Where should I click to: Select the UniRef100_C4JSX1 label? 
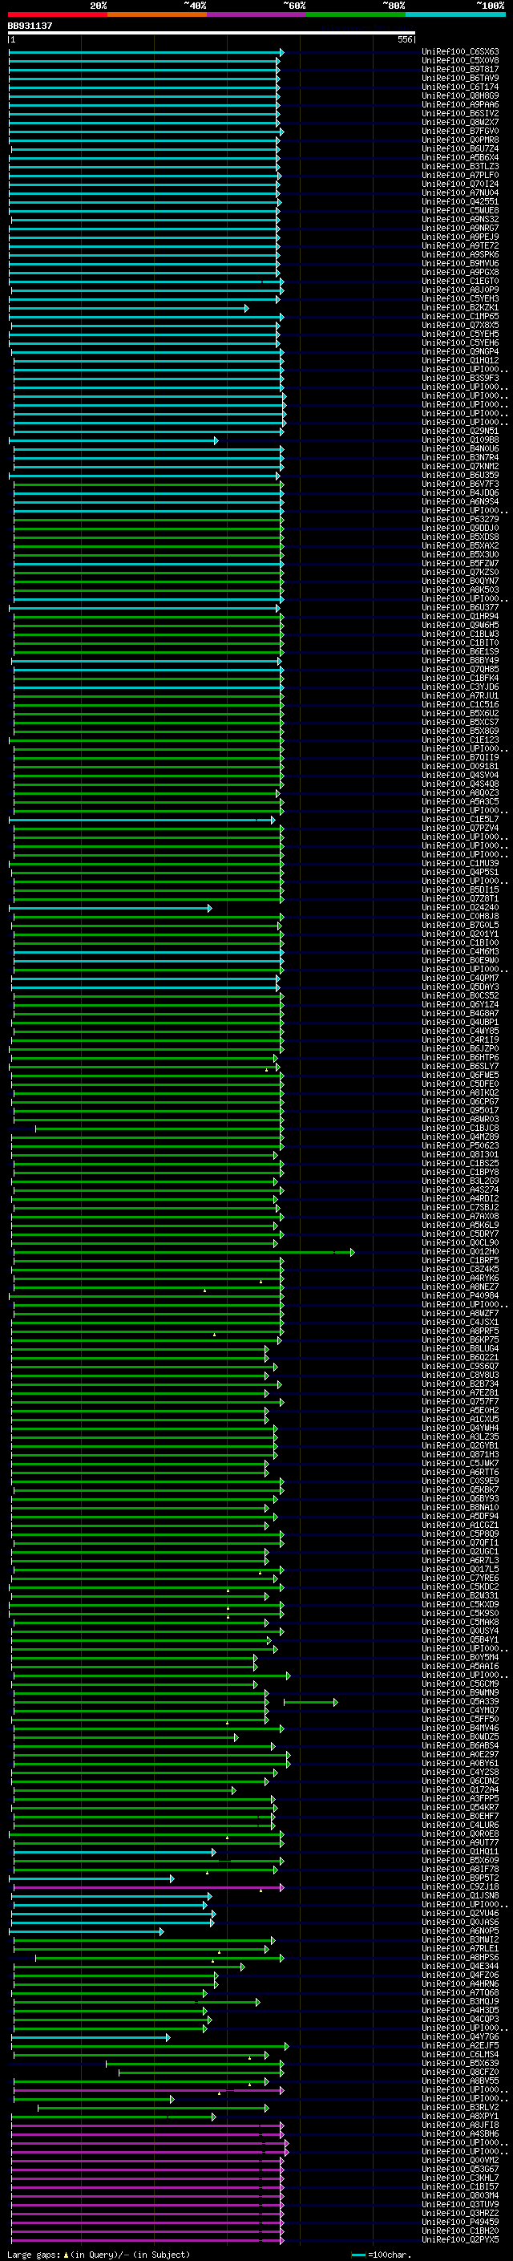pos(460,1321)
